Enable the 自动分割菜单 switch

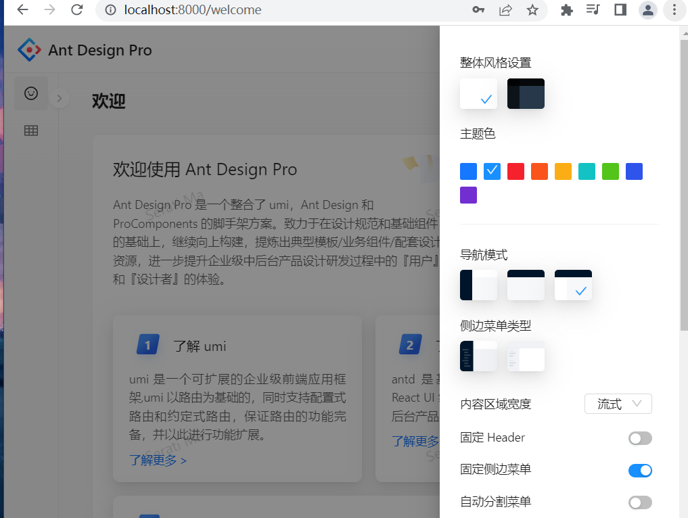click(640, 502)
